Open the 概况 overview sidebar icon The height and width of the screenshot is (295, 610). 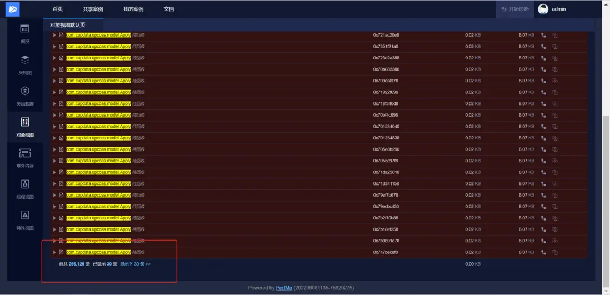click(25, 29)
